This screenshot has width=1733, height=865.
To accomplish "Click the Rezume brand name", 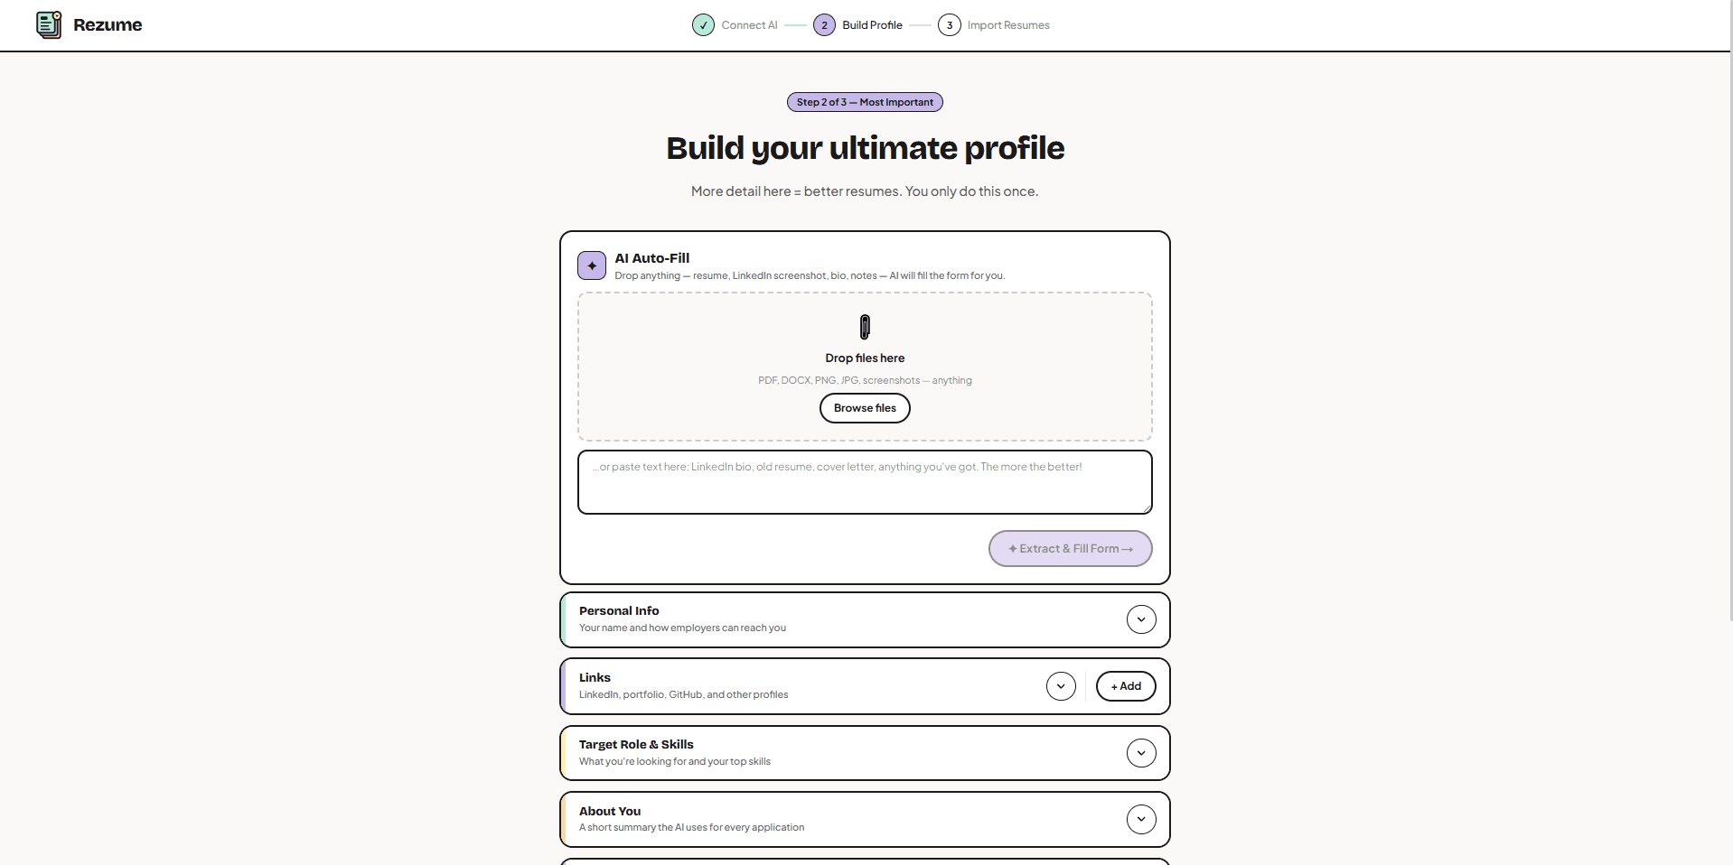I will pyautogui.click(x=108, y=25).
